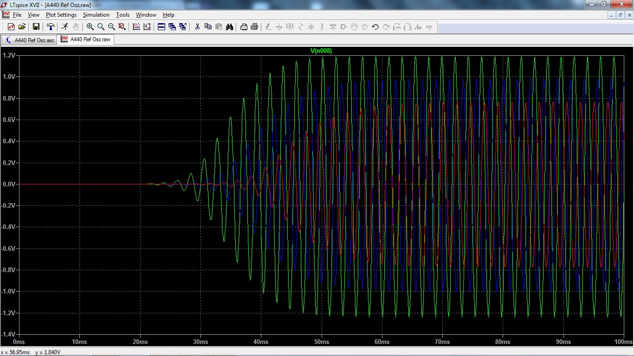Open the Control Panel hammer icon
The image size is (634, 356).
pos(51,26)
